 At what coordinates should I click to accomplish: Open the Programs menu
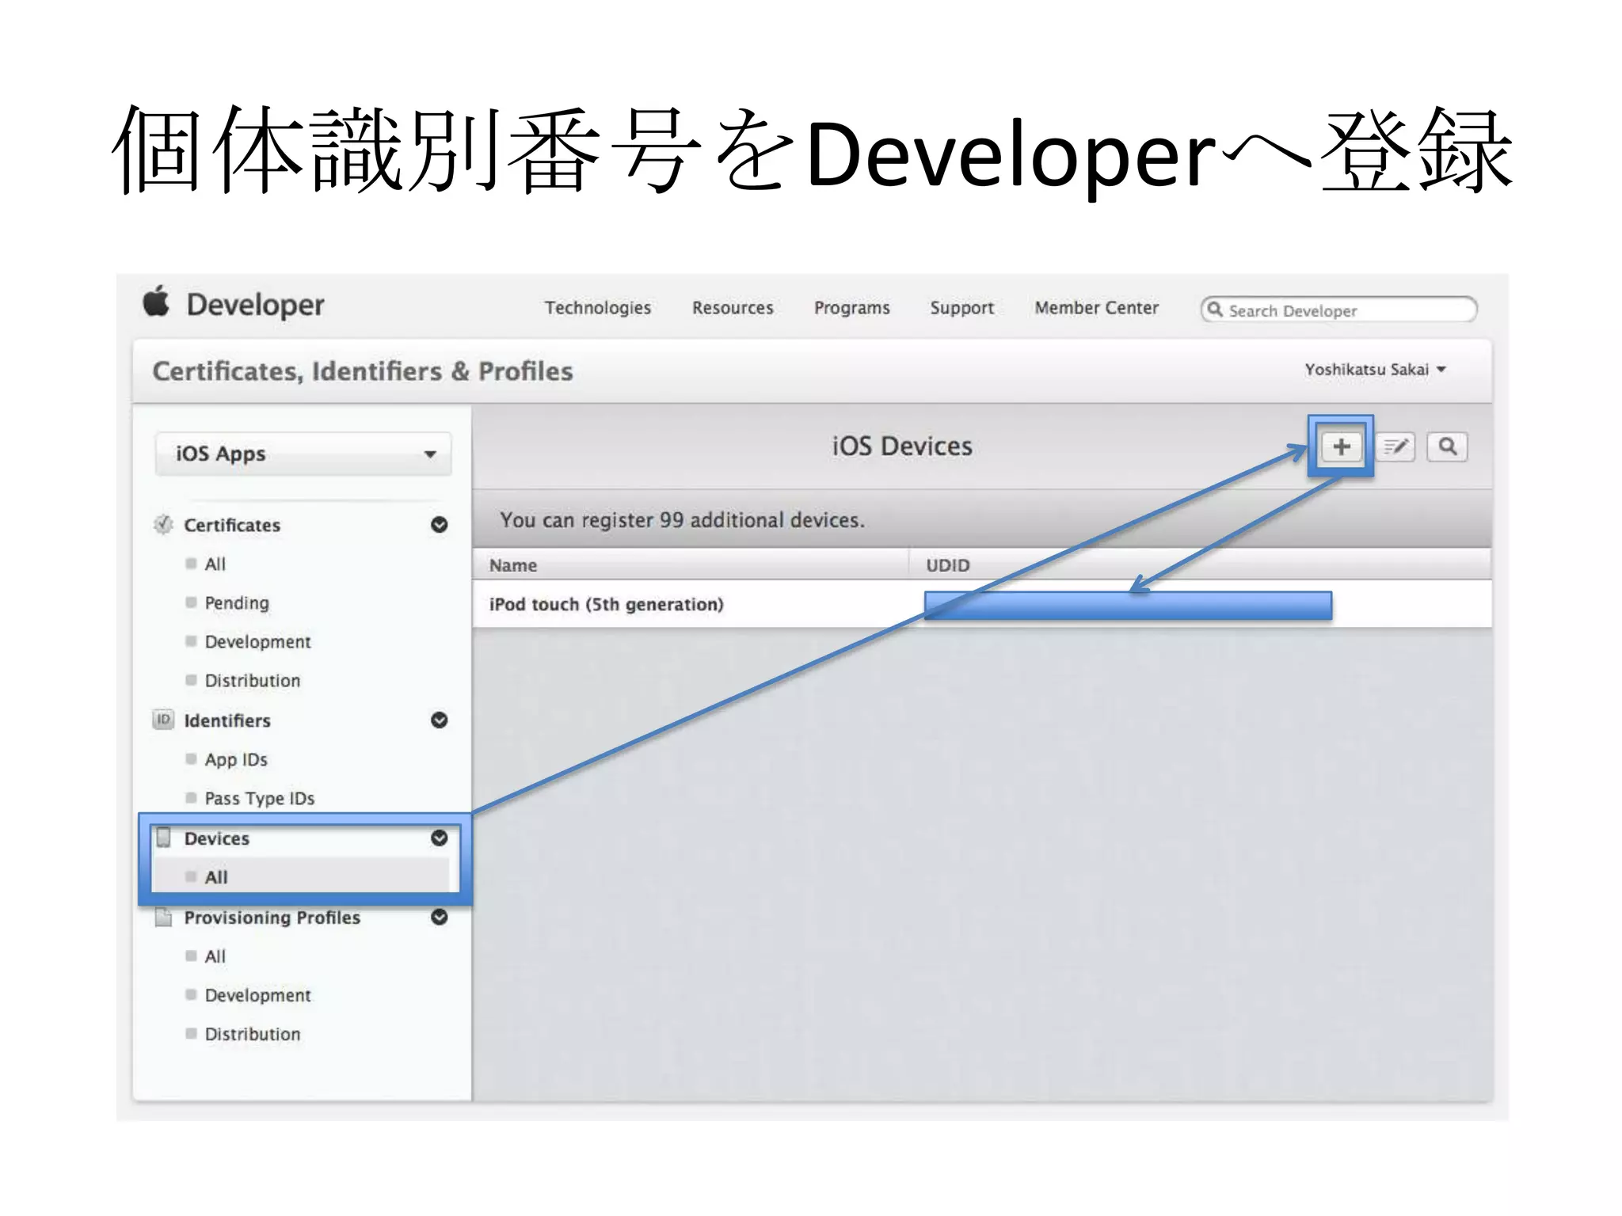pyautogui.click(x=852, y=308)
